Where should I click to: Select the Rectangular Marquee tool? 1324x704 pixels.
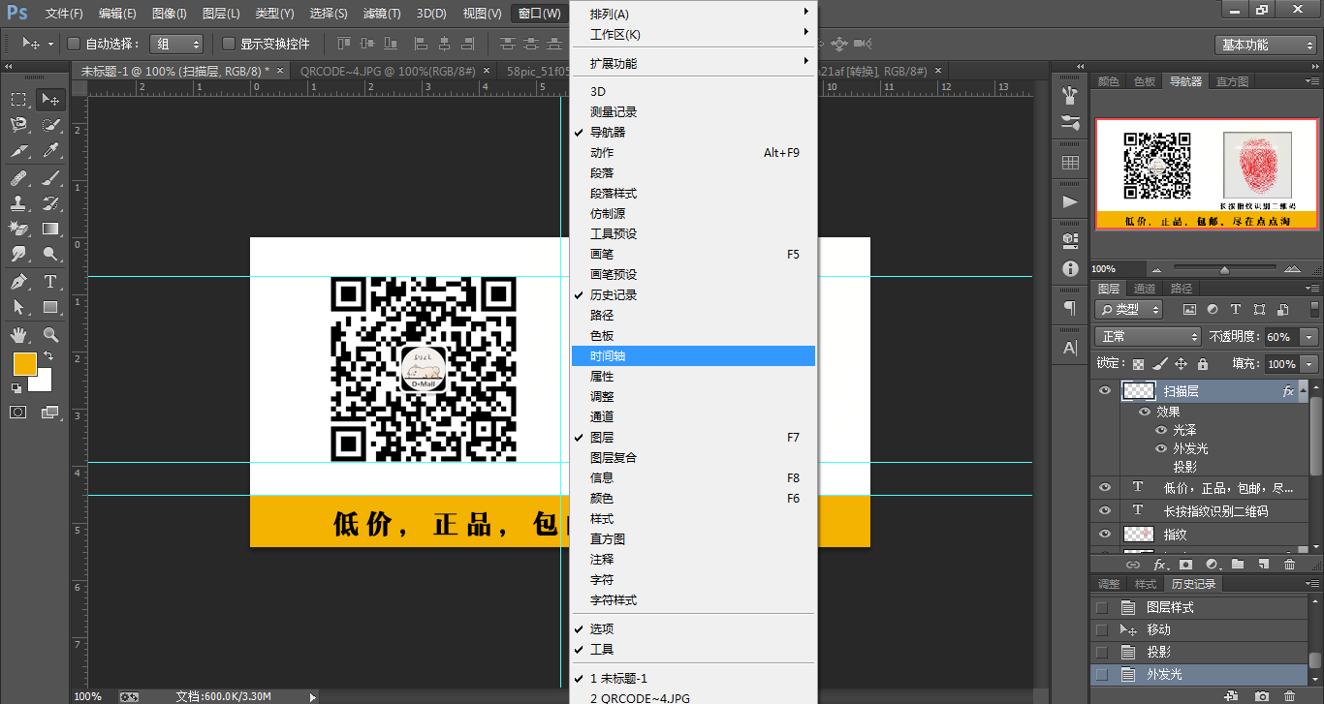point(18,99)
